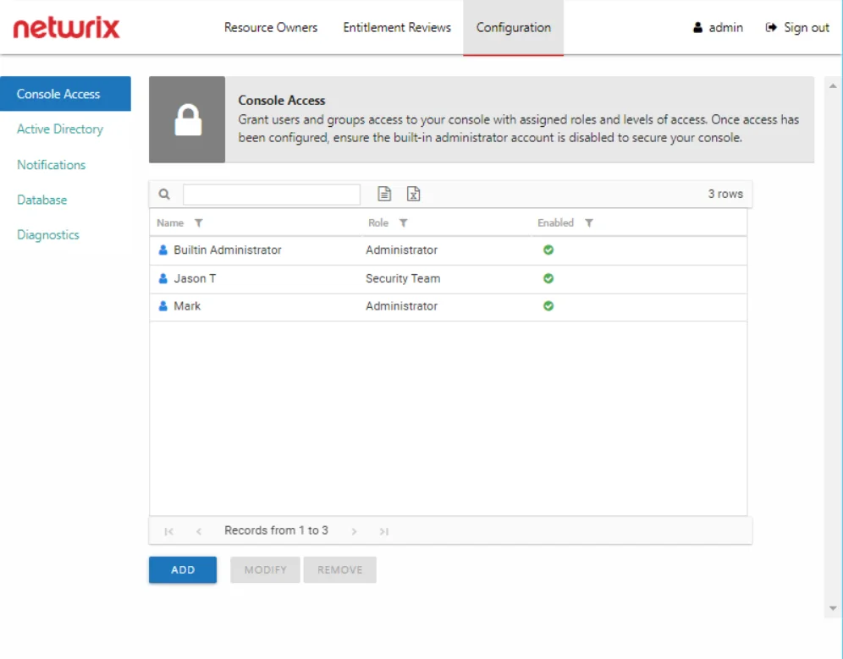Viewport: 843px width, 659px height.
Task: Click the Netwrix logo
Action: (67, 27)
